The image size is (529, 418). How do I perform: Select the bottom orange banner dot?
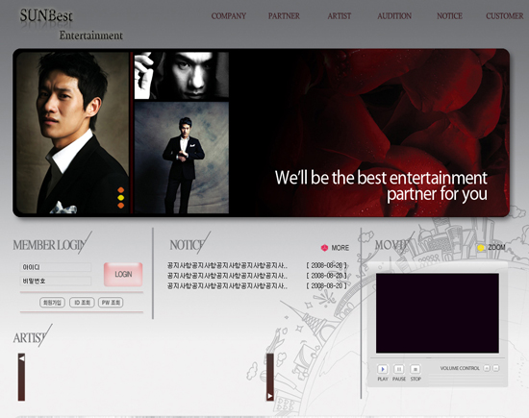click(121, 206)
